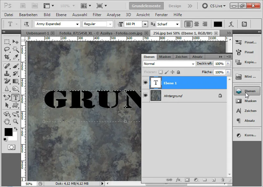Select the History Brush tool
Image resolution: width=263 pixels, height=187 pixels.
[x=15, y=73]
